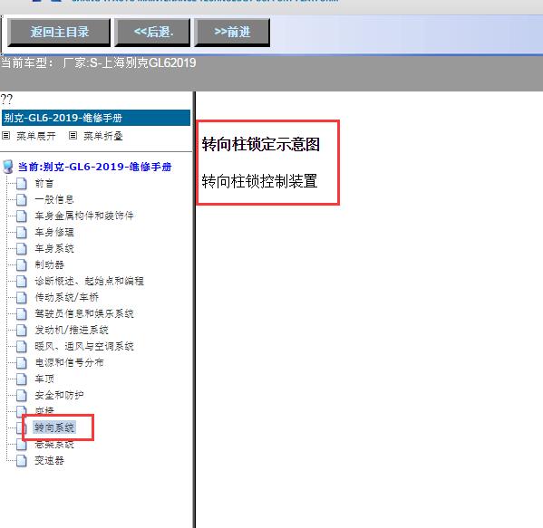Screen dimensions: 543x528
Task: Open the 转向柱锁控制装置 link
Action: coord(259,181)
